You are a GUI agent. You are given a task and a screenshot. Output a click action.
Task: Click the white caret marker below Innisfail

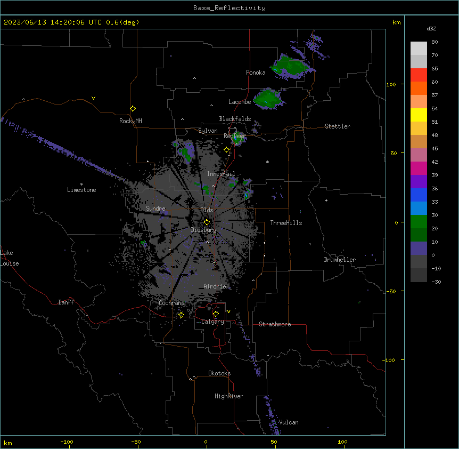click(213, 186)
